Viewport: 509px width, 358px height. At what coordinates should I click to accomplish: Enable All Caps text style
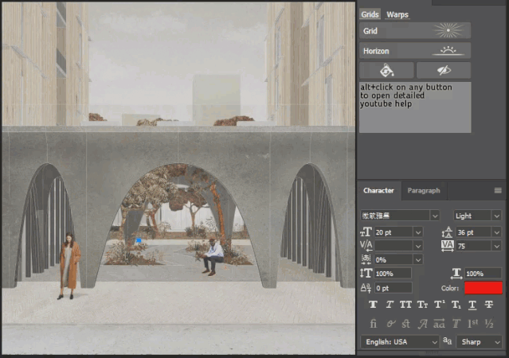click(405, 305)
